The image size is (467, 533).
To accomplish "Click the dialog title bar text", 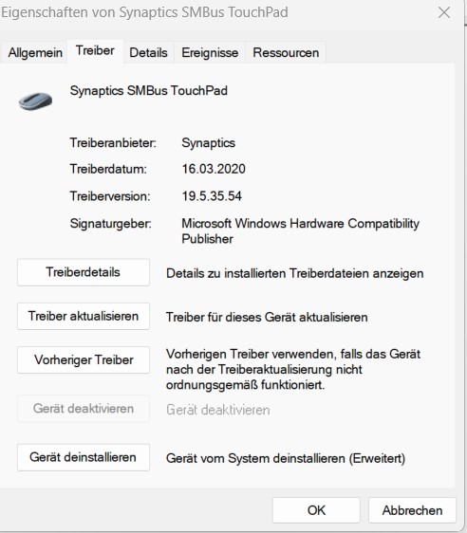I will [144, 12].
